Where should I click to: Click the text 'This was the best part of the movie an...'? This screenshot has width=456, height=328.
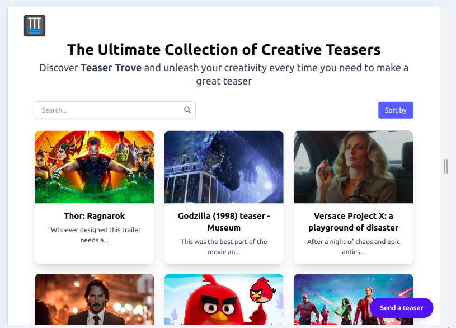224,246
